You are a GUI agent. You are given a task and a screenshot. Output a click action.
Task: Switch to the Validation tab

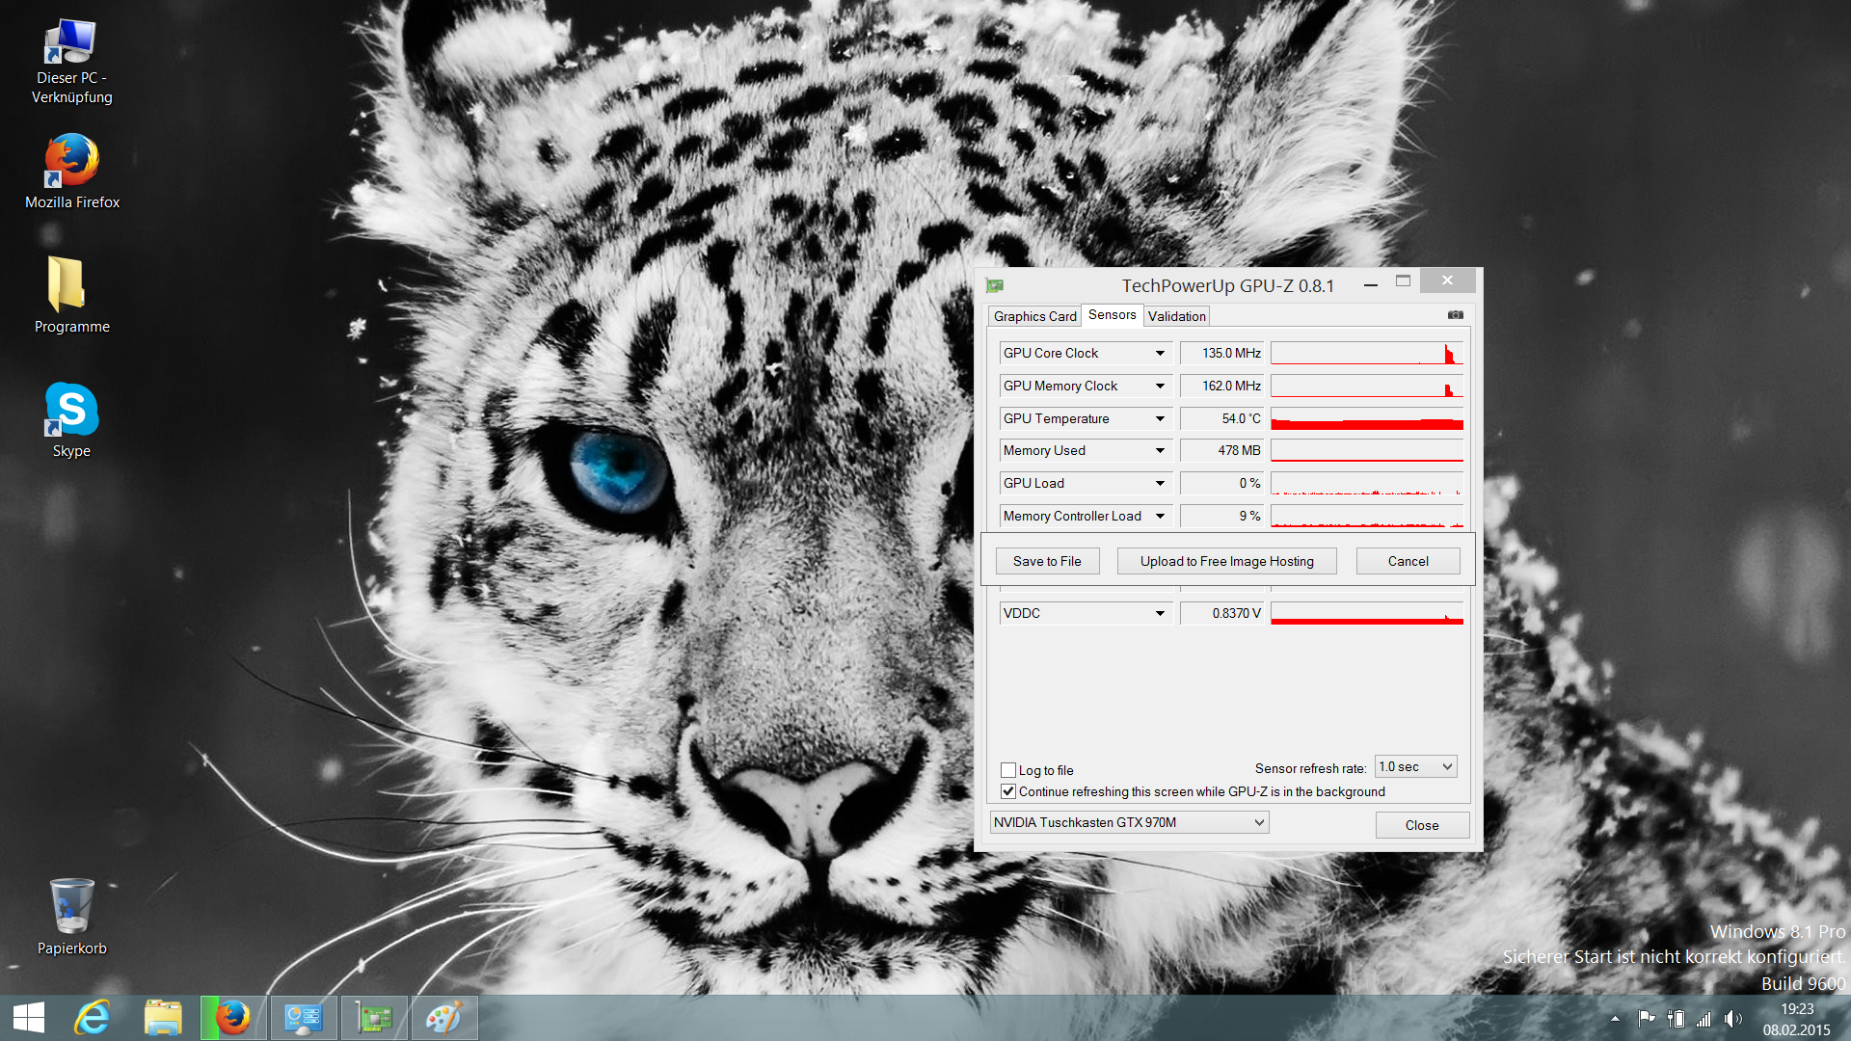(x=1176, y=316)
